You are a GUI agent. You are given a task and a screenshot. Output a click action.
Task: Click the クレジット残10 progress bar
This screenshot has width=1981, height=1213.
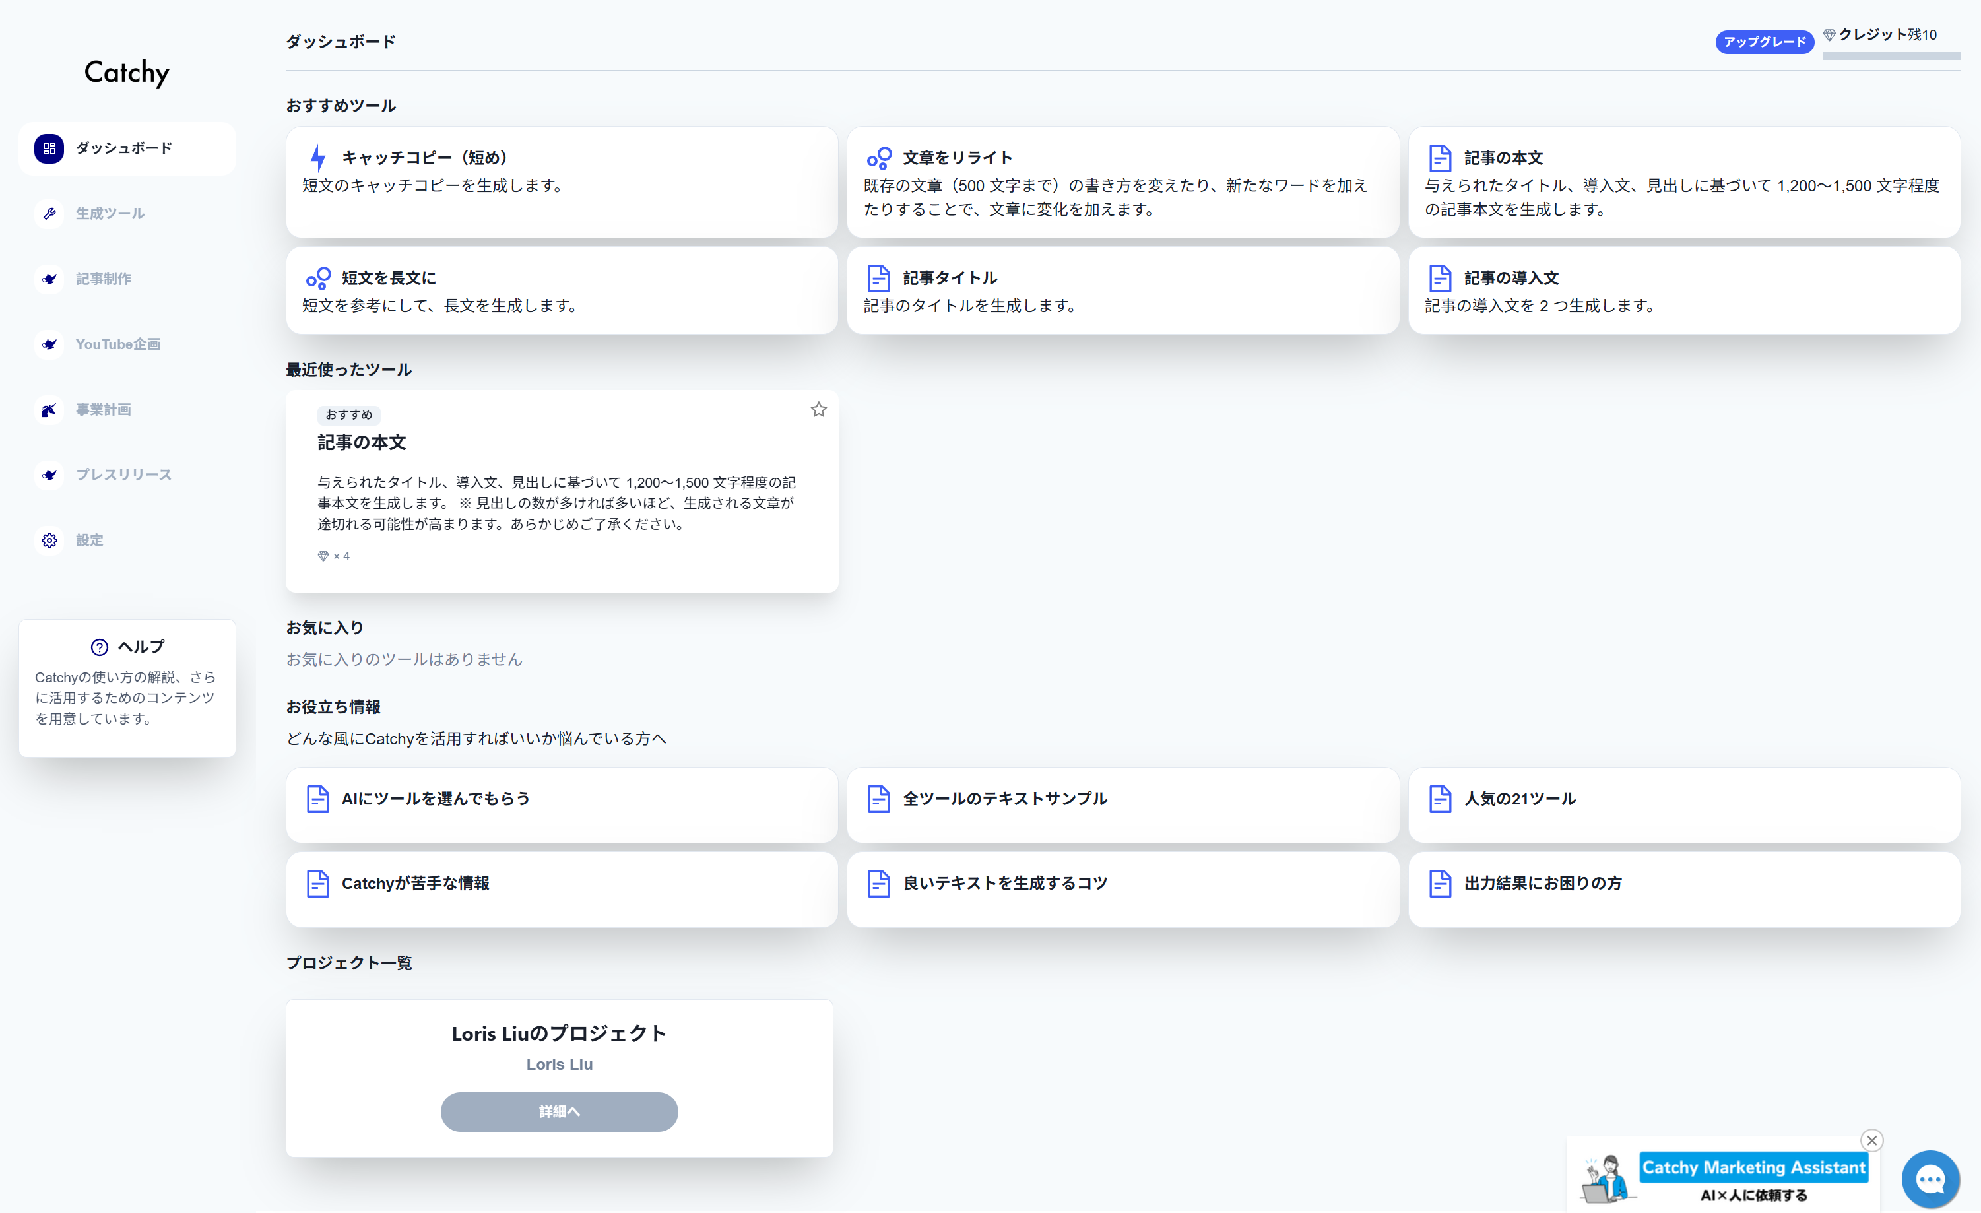click(1891, 56)
